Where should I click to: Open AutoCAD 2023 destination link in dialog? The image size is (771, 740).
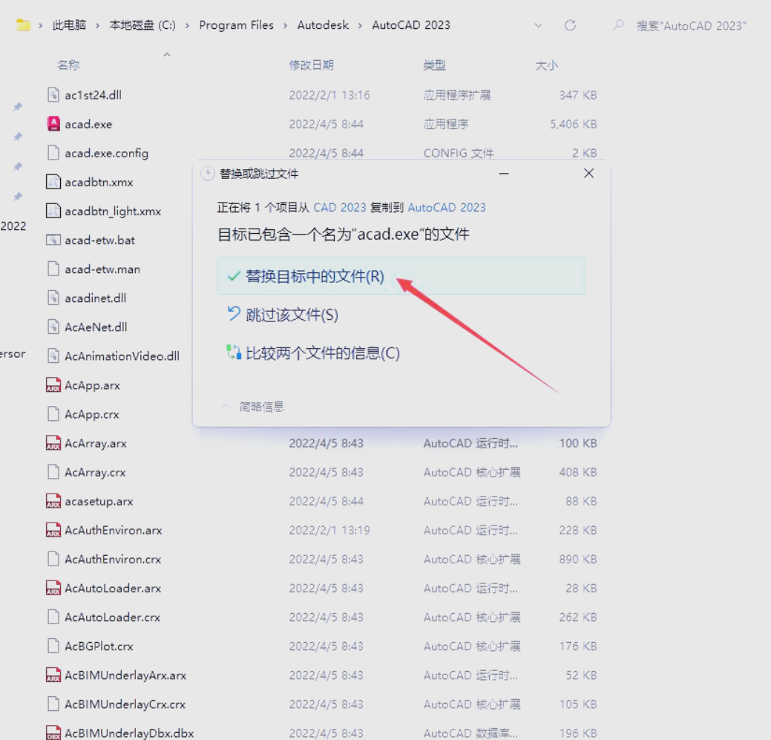[x=447, y=208]
